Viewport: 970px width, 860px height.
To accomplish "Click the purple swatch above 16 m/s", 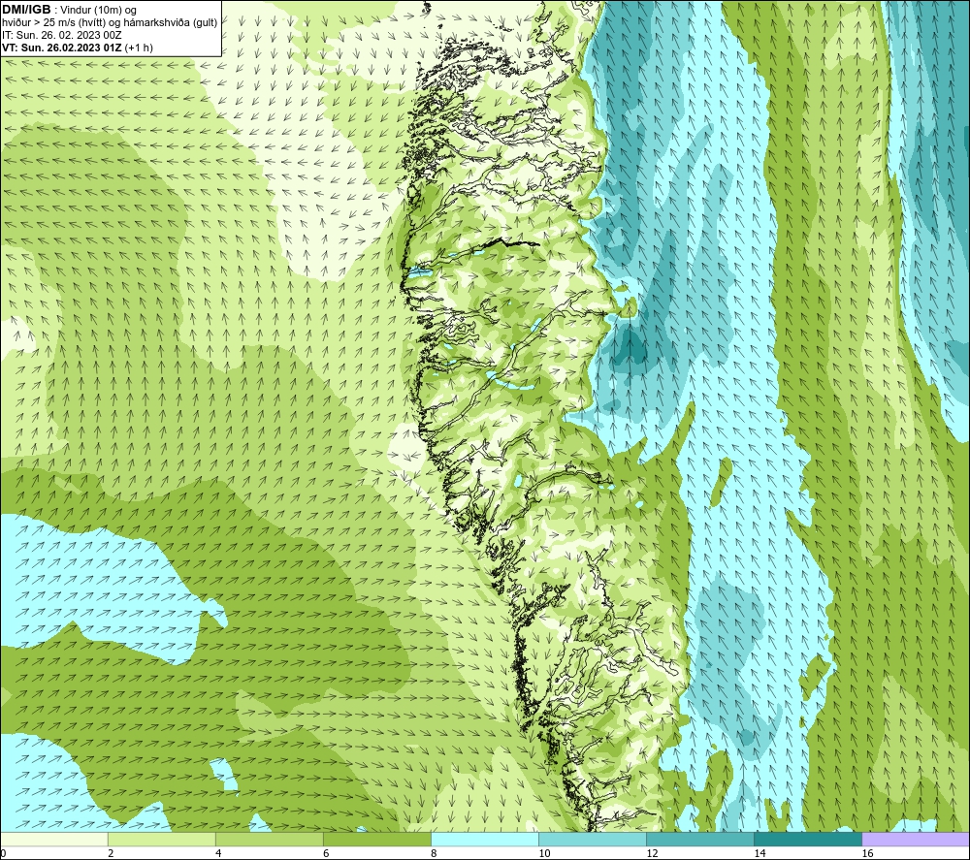I will 916,840.
